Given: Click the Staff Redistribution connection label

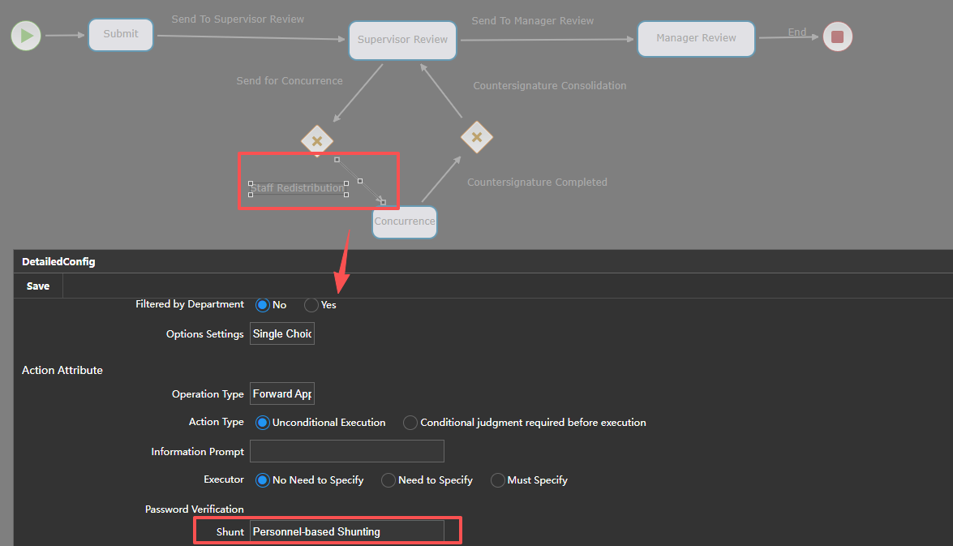Looking at the screenshot, I should click(x=298, y=188).
